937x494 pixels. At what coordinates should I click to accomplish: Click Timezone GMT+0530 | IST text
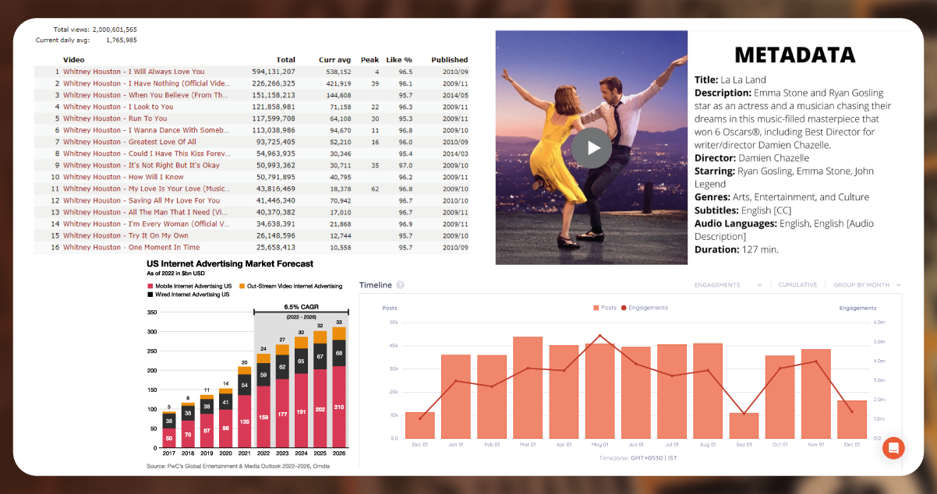click(638, 457)
